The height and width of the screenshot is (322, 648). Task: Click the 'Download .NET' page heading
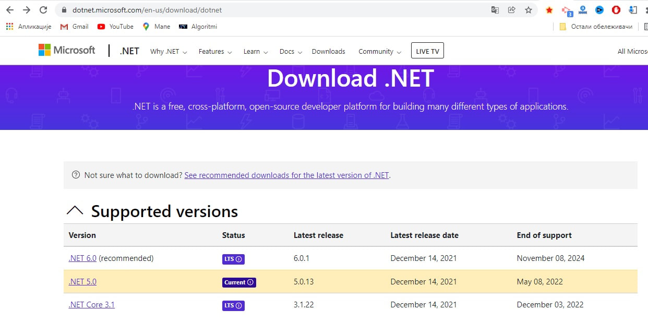point(351,78)
